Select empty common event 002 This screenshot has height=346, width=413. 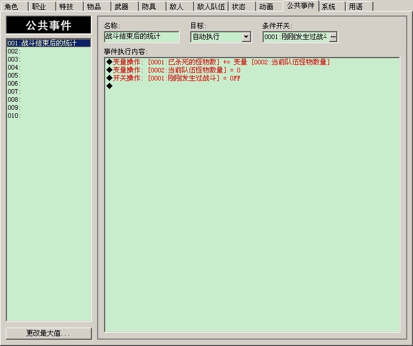[49, 51]
